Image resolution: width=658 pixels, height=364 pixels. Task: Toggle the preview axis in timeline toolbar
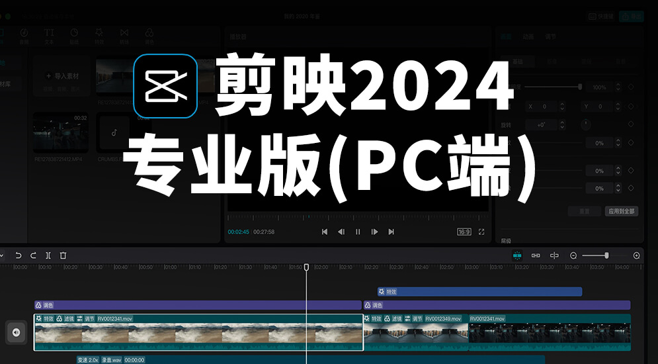554,255
